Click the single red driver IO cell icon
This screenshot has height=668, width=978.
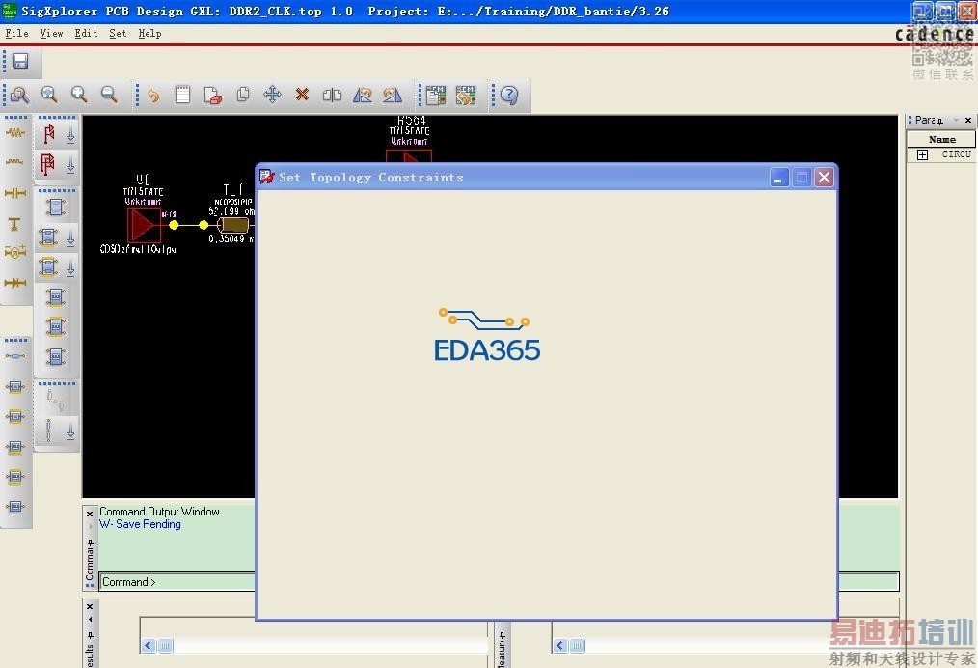(48, 133)
